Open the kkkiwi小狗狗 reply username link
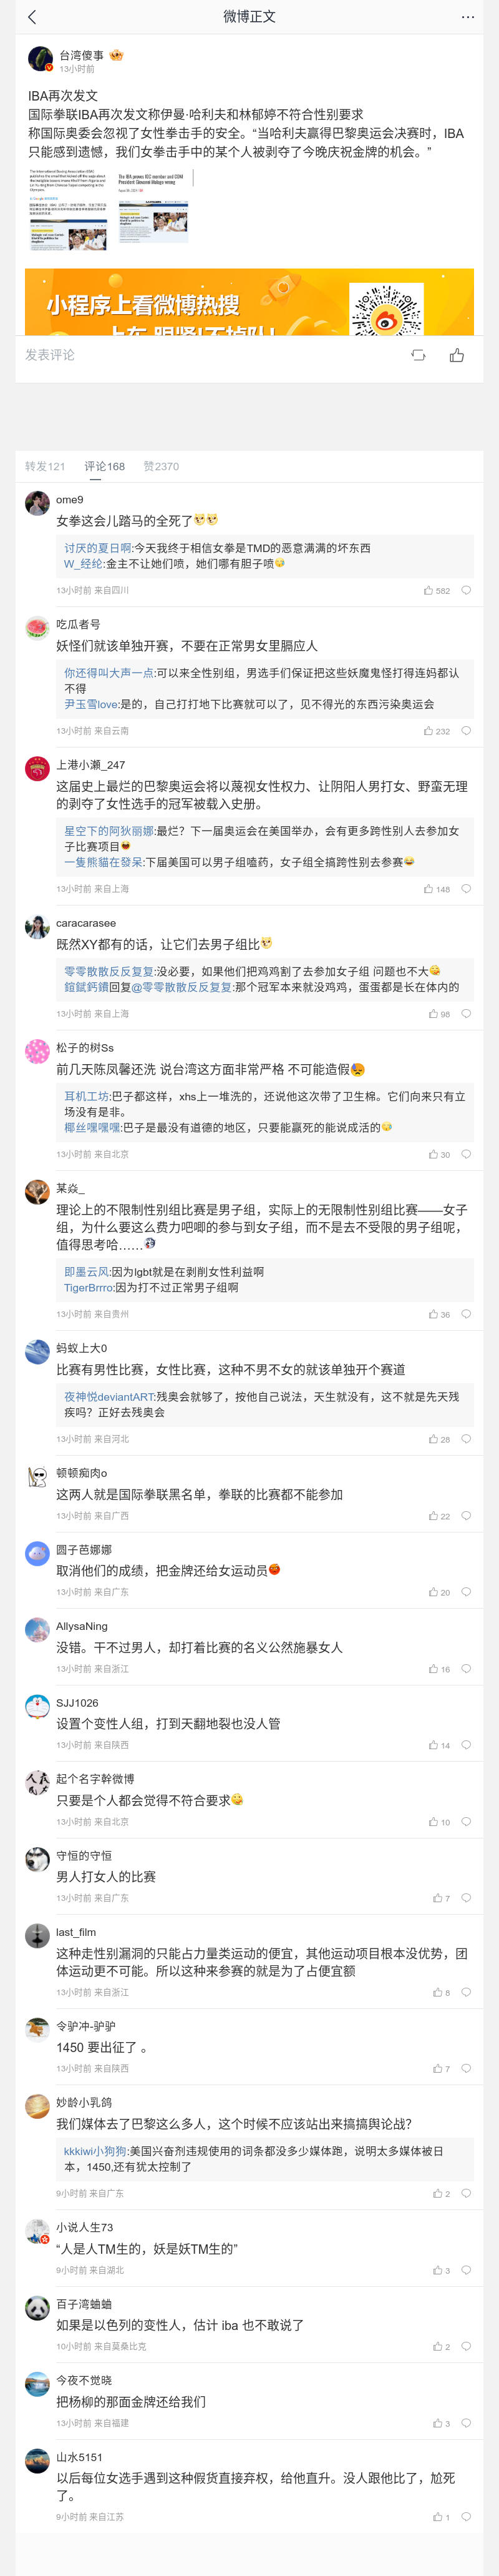The width and height of the screenshot is (499, 2576). coord(96,2151)
